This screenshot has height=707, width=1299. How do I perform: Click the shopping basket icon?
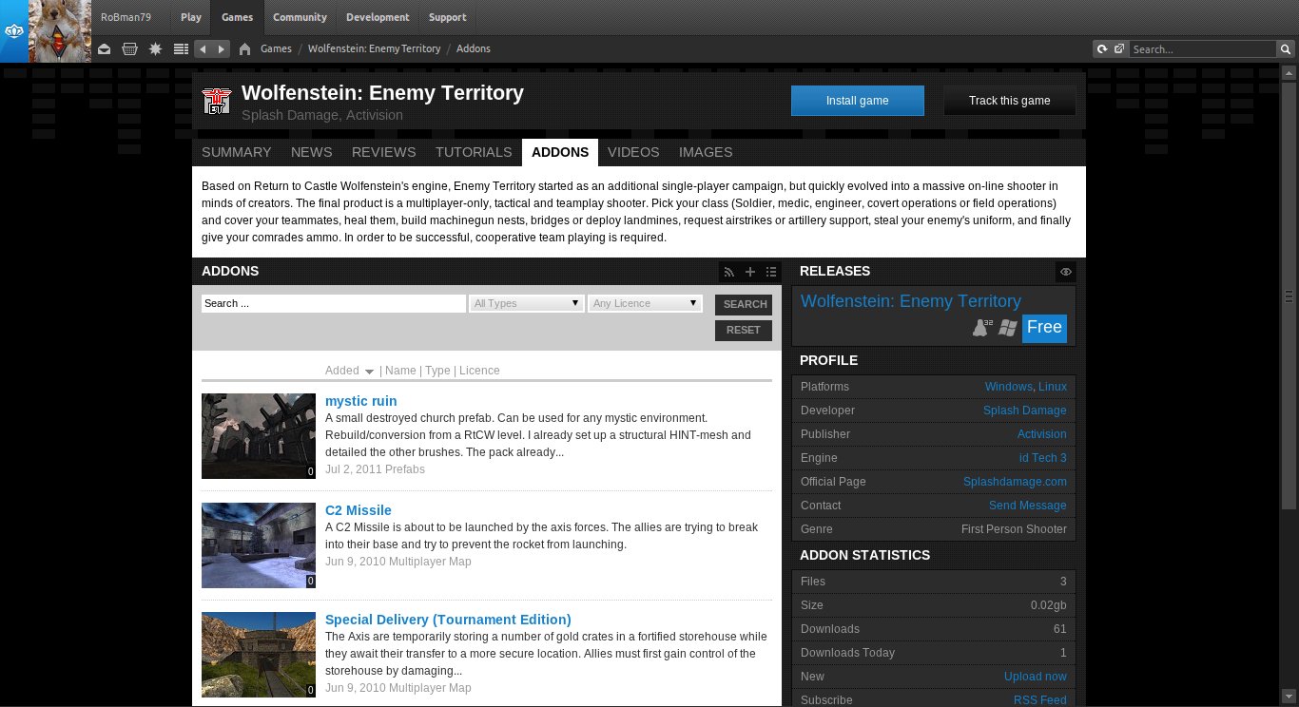coord(130,49)
